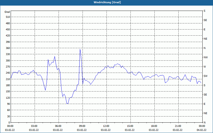213x133 pixels.
Task: Click the '450' y-axis label
Action: (x=8, y=30)
